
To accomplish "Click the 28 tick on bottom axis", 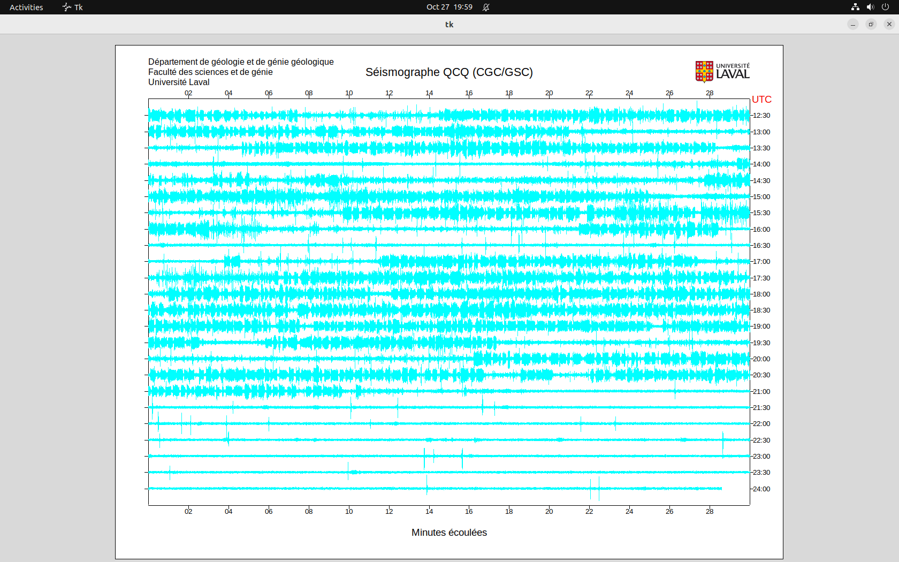I will point(710,512).
